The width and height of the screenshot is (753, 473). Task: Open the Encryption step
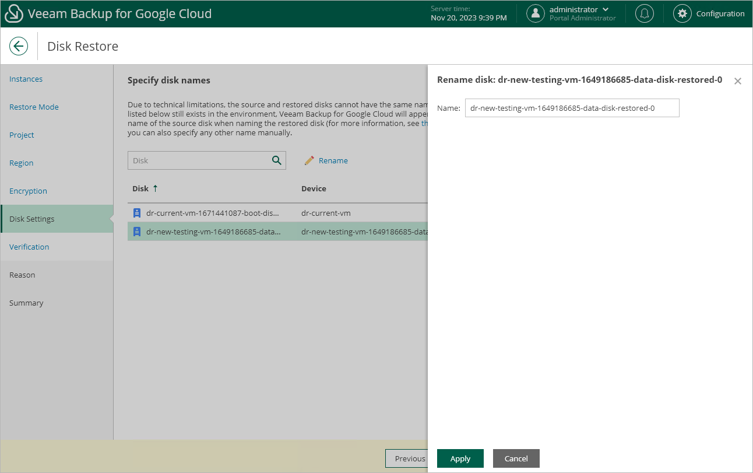[28, 191]
